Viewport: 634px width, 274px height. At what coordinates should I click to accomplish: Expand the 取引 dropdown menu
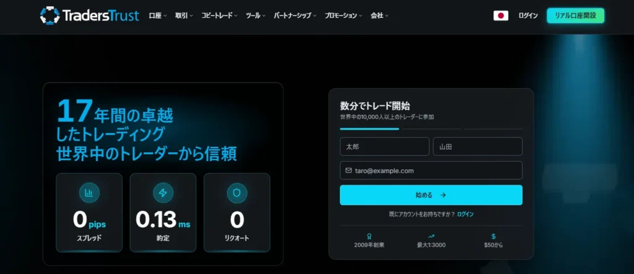(x=184, y=15)
